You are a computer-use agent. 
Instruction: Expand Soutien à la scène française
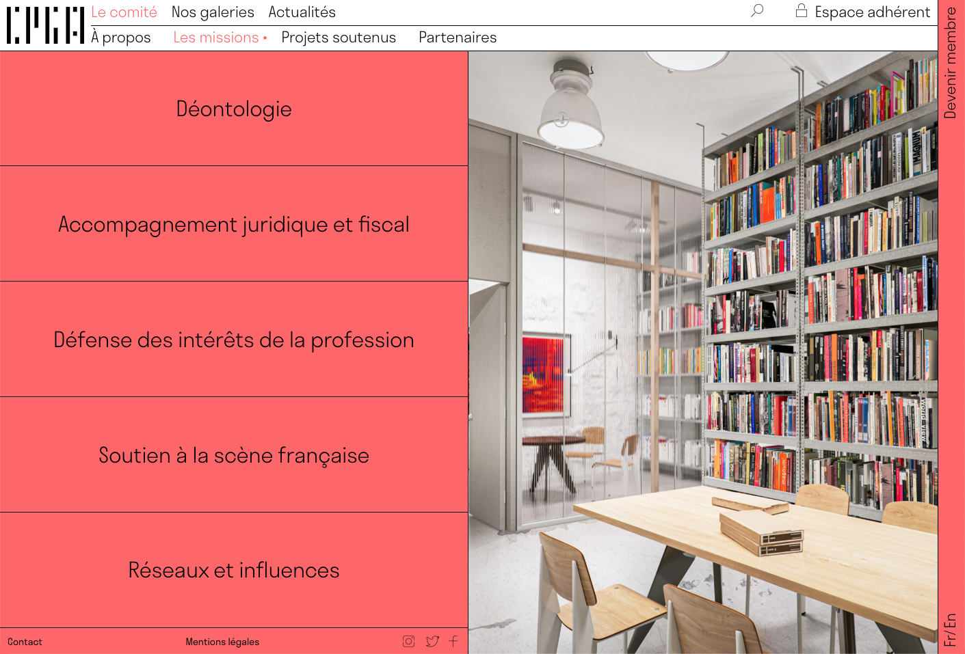pyautogui.click(x=234, y=455)
